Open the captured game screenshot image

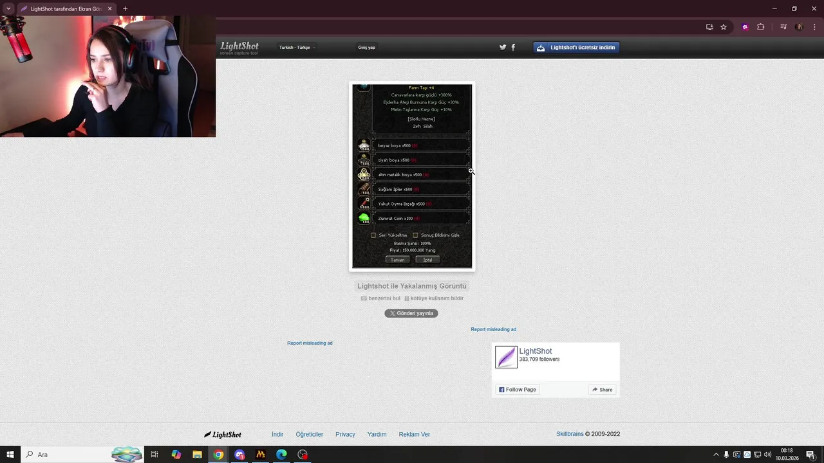[x=412, y=176]
